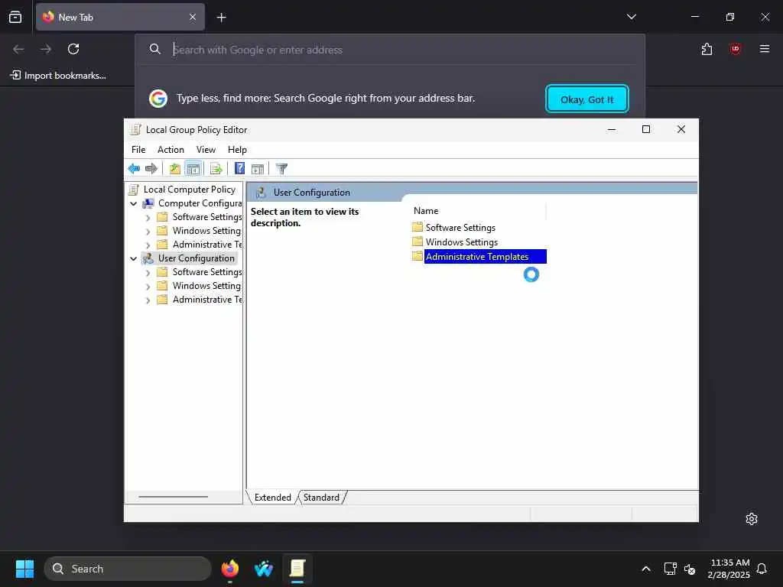Viewport: 783px width, 587px height.
Task: Click the tree pane horizontal scrollbar
Action: (174, 497)
